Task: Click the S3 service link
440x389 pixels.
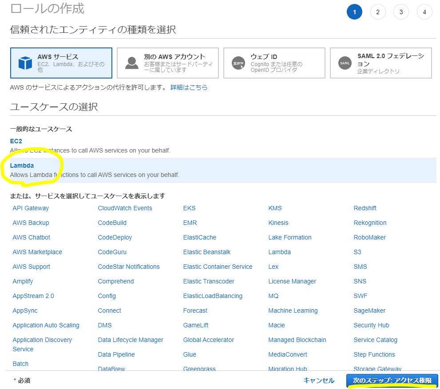Action: coord(357,252)
